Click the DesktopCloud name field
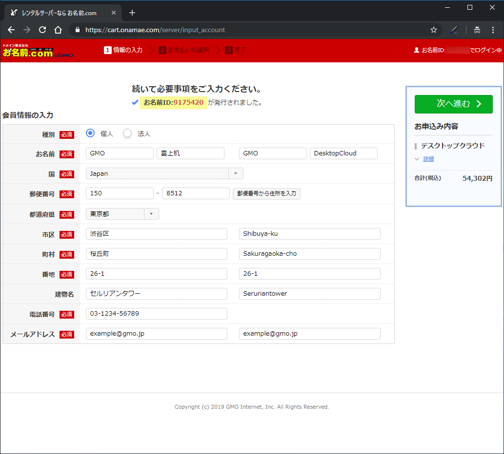The image size is (504, 454). [343, 153]
